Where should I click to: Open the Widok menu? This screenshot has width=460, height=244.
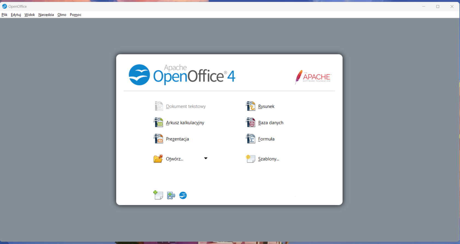click(30, 15)
